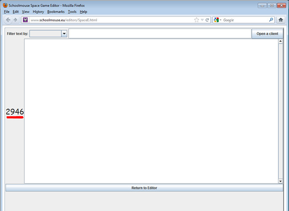The height and width of the screenshot is (211, 289).
Task: Click the browser Back arrow button
Action: [8, 20]
